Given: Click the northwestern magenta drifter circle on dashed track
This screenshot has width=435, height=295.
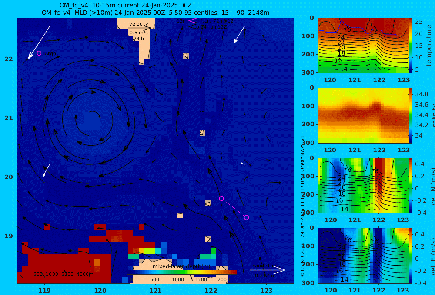Looking at the screenshot, I should tap(221, 198).
